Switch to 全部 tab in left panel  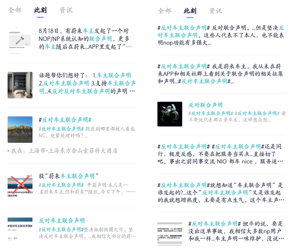[x=15, y=10]
